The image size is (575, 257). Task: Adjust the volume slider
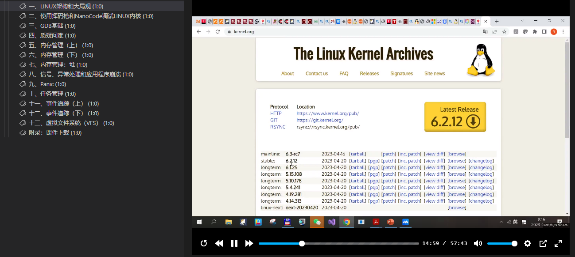502,243
